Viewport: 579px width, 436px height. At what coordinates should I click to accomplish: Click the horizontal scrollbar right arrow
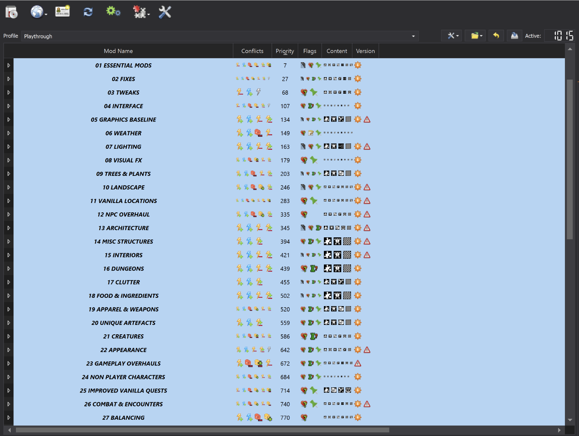click(x=559, y=430)
